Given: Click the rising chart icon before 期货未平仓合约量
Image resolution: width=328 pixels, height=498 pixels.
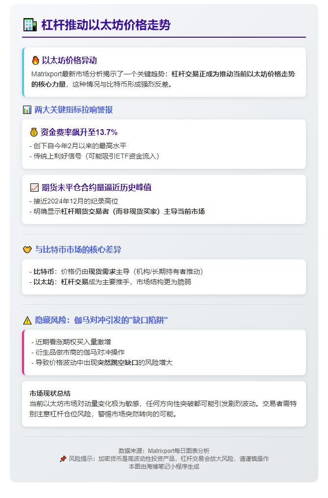Looking at the screenshot, I should 34,187.
